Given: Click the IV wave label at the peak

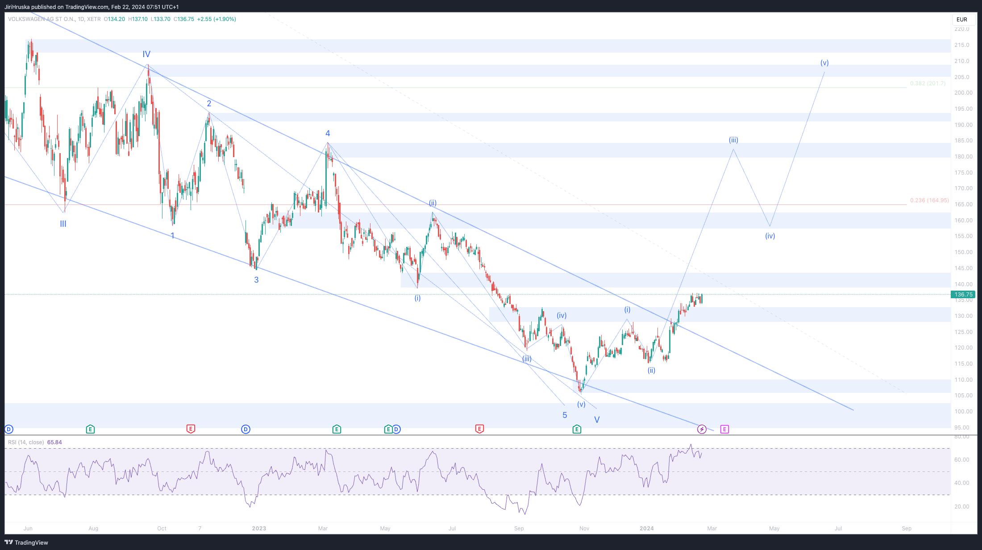Looking at the screenshot, I should (x=146, y=54).
